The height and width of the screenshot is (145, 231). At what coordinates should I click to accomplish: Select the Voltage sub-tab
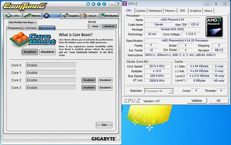(x=31, y=28)
